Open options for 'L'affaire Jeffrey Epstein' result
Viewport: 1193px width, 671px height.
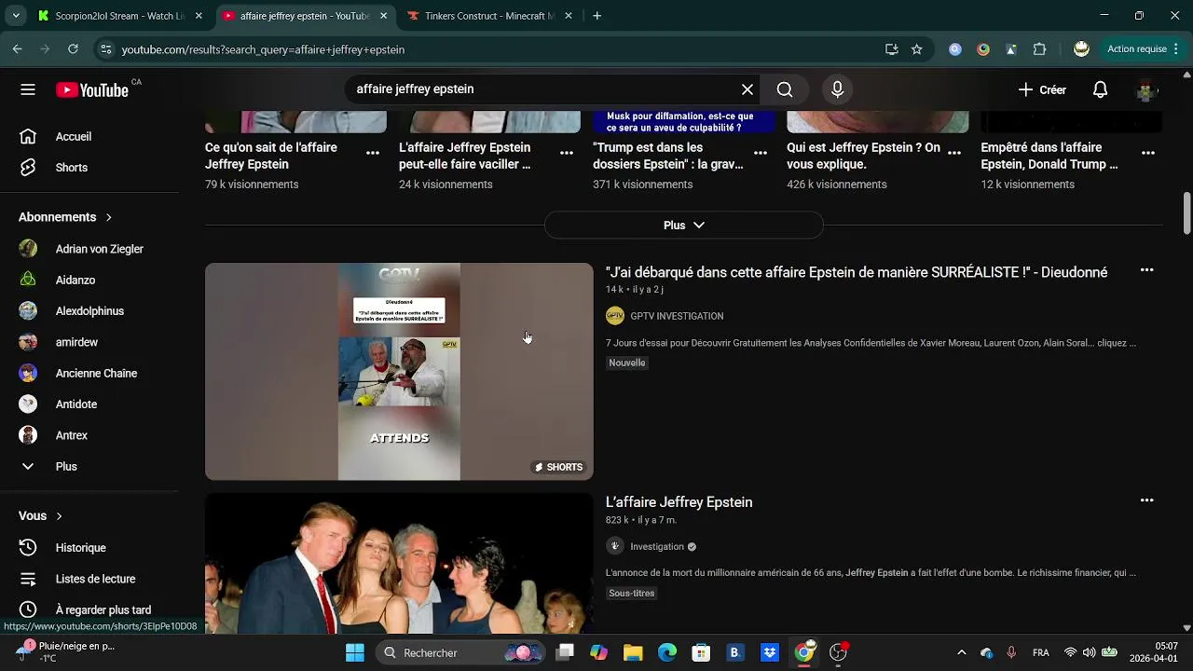(x=1147, y=500)
